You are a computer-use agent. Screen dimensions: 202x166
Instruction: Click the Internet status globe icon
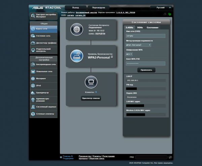pyautogui.click(x=76, y=30)
